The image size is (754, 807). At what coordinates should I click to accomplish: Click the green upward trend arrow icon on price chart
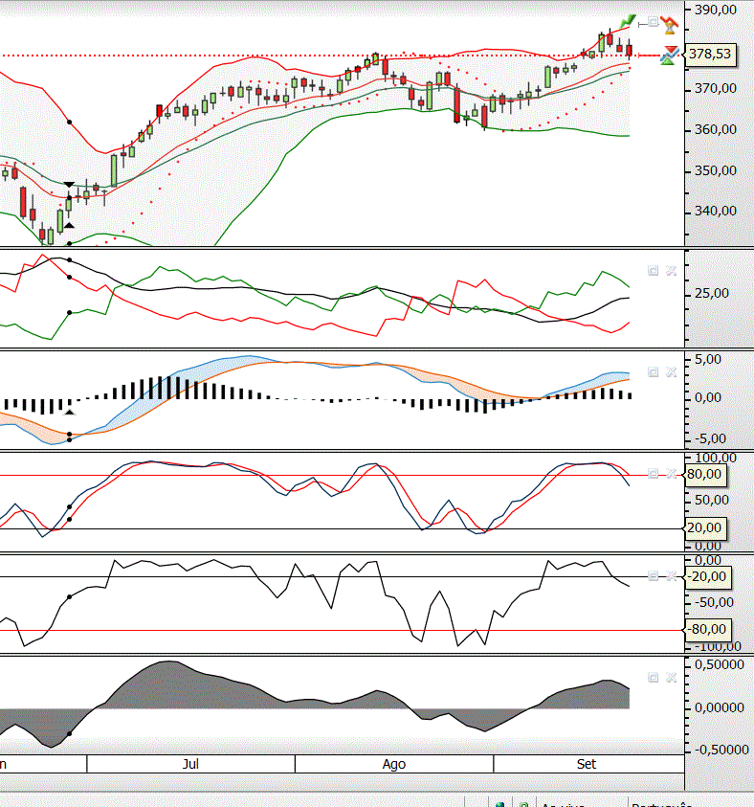pyautogui.click(x=628, y=21)
